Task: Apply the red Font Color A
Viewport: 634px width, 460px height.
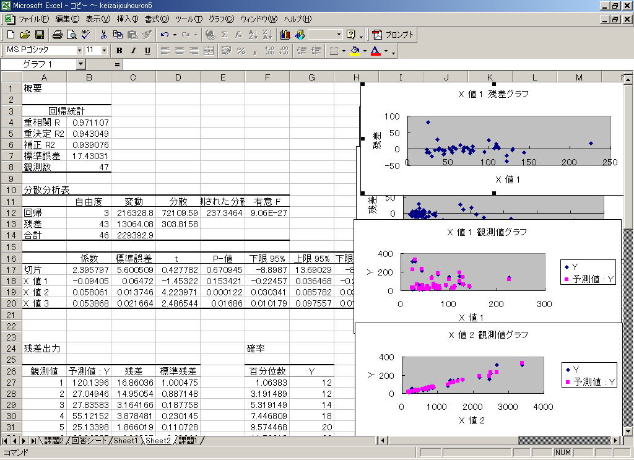Action: [x=376, y=51]
